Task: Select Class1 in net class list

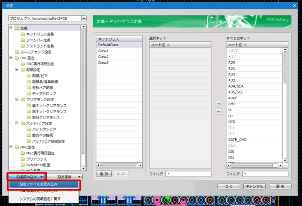Action: pos(119,51)
